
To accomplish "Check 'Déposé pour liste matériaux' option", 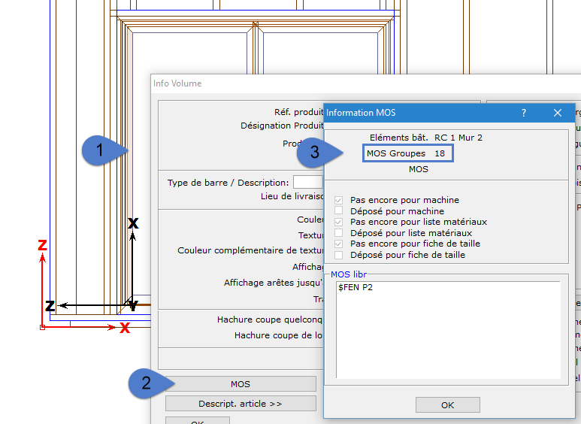I will (x=340, y=233).
